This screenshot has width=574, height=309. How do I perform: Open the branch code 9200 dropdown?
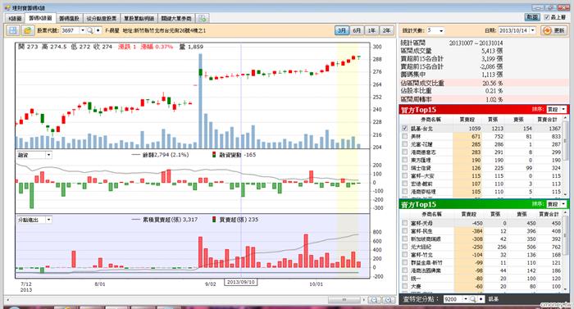tap(465, 299)
